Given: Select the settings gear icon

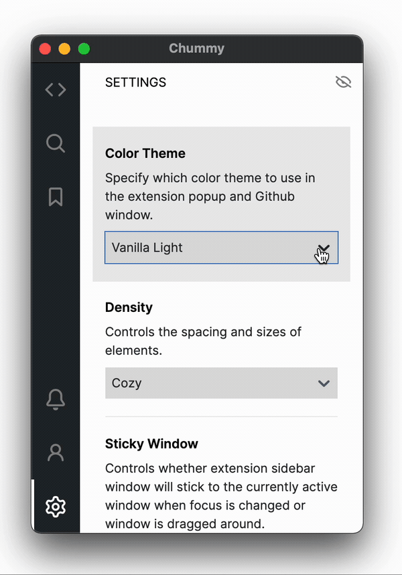Looking at the screenshot, I should (56, 507).
